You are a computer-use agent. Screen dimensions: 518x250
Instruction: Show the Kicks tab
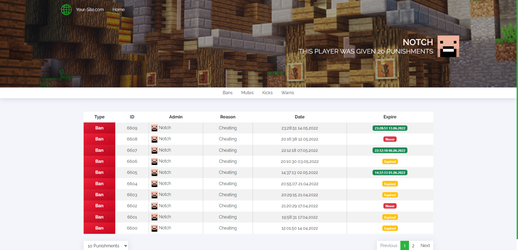point(267,92)
